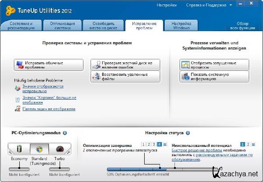Click the taskbar Панель задач icon
This screenshot has width=263, height=182.
point(17,109)
